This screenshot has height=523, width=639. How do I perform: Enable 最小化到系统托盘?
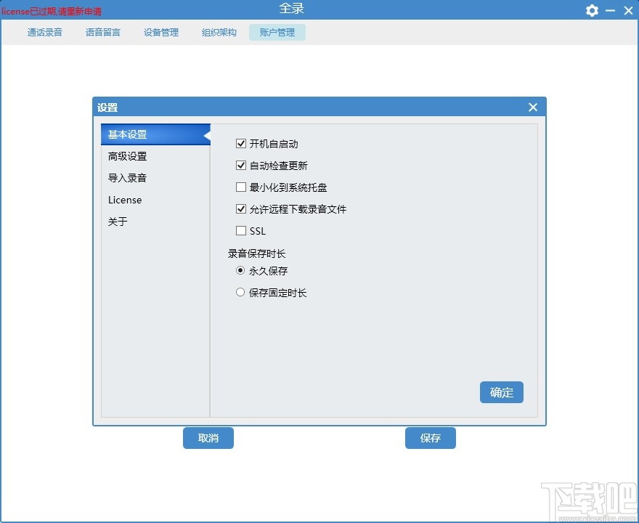click(240, 187)
